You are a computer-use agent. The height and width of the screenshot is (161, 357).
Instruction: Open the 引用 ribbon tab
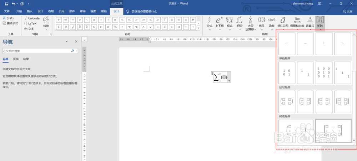point(61,11)
